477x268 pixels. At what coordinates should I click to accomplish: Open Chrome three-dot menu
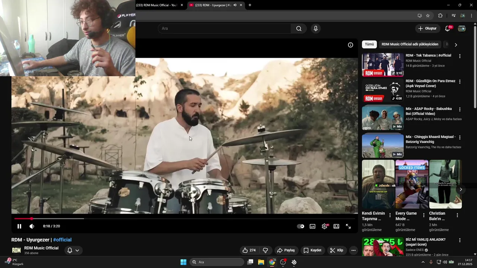click(471, 16)
